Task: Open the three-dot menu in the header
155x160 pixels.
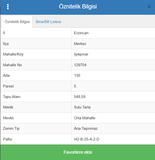Action: (8, 7)
